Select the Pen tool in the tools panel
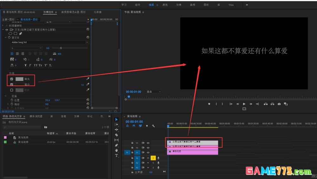 [x=116, y=145]
